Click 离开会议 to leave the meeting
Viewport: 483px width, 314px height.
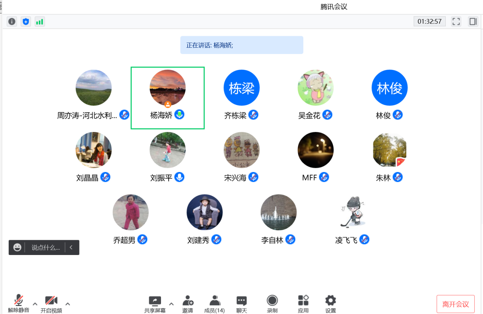point(455,304)
